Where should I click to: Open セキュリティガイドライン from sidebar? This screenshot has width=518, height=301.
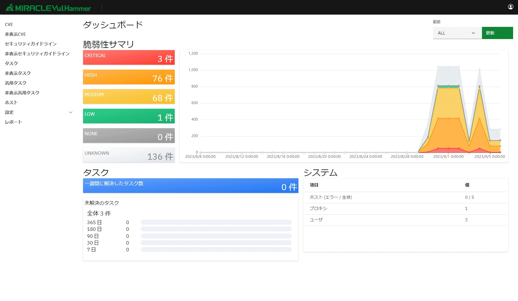(x=31, y=44)
